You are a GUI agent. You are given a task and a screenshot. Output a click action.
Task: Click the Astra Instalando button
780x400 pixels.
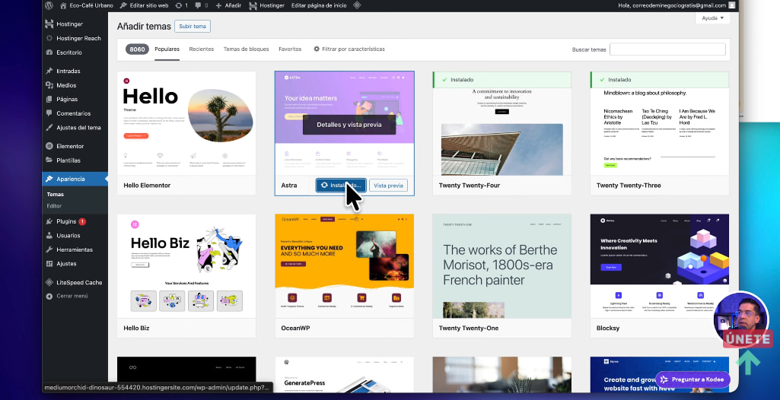click(x=341, y=186)
